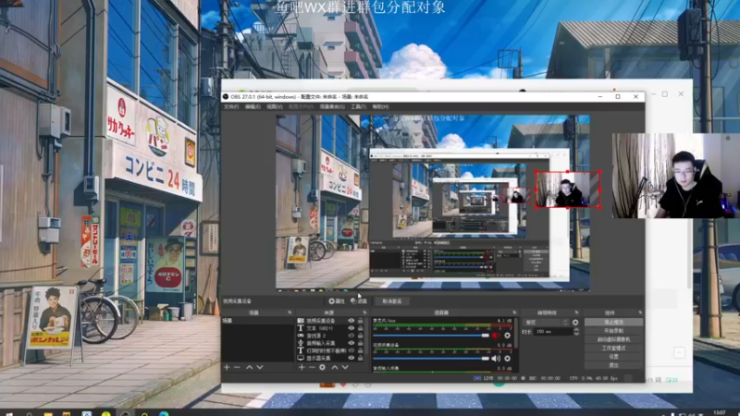Select the 场景 entry in scenes list
Viewport: 740px width, 416px height.
click(257, 321)
